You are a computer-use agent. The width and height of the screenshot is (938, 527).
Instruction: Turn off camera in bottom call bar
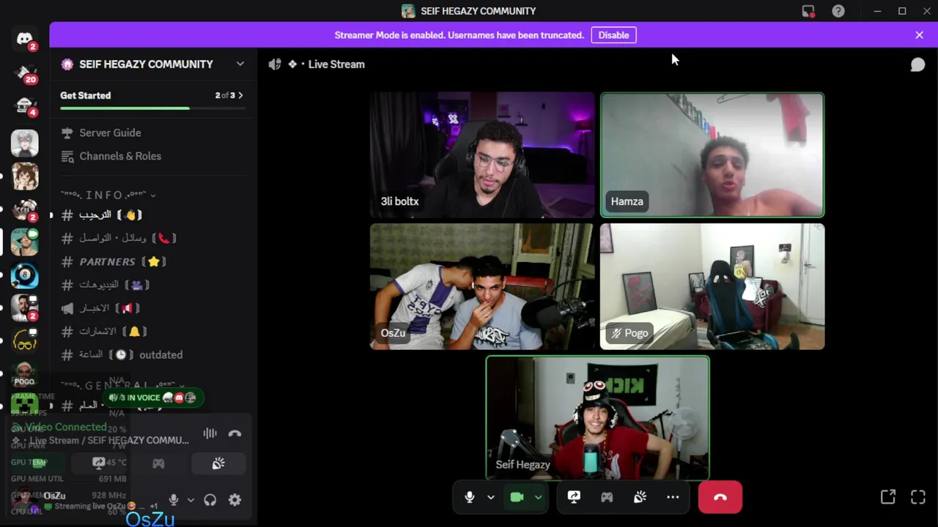(517, 497)
